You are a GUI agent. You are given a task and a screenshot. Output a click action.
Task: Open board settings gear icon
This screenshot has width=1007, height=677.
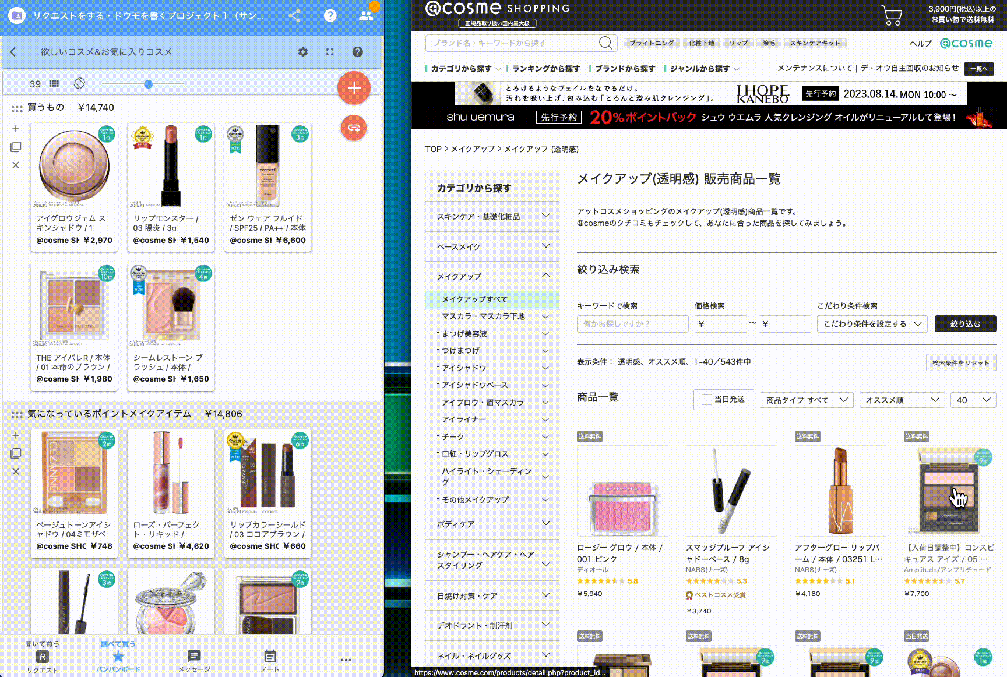(302, 52)
